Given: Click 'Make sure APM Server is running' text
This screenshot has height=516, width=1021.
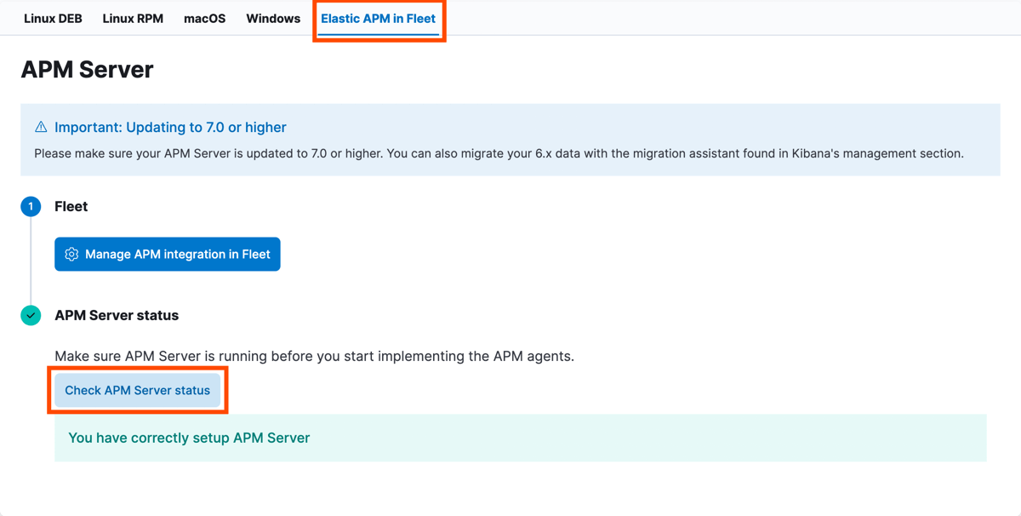Looking at the screenshot, I should pos(314,356).
